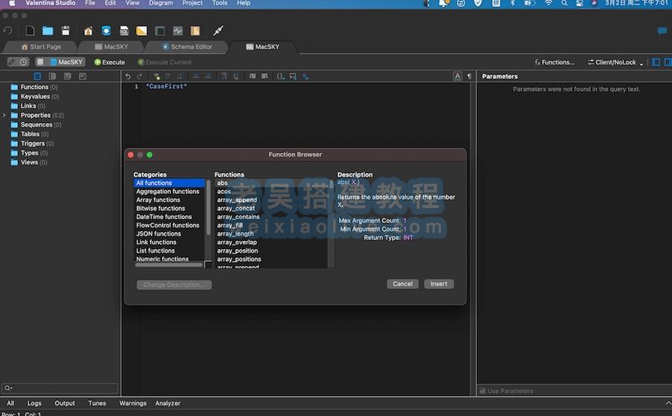Screen dimensions: 672x416
Task: Switch to the Start Page tab
Action: click(x=41, y=47)
